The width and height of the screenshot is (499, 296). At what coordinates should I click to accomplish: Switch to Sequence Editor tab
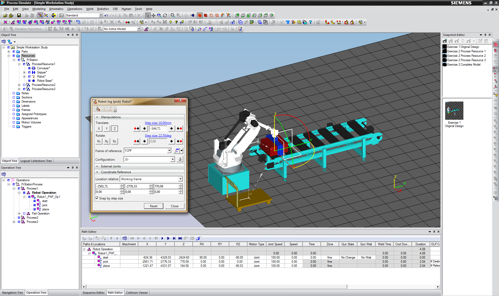[94, 293]
